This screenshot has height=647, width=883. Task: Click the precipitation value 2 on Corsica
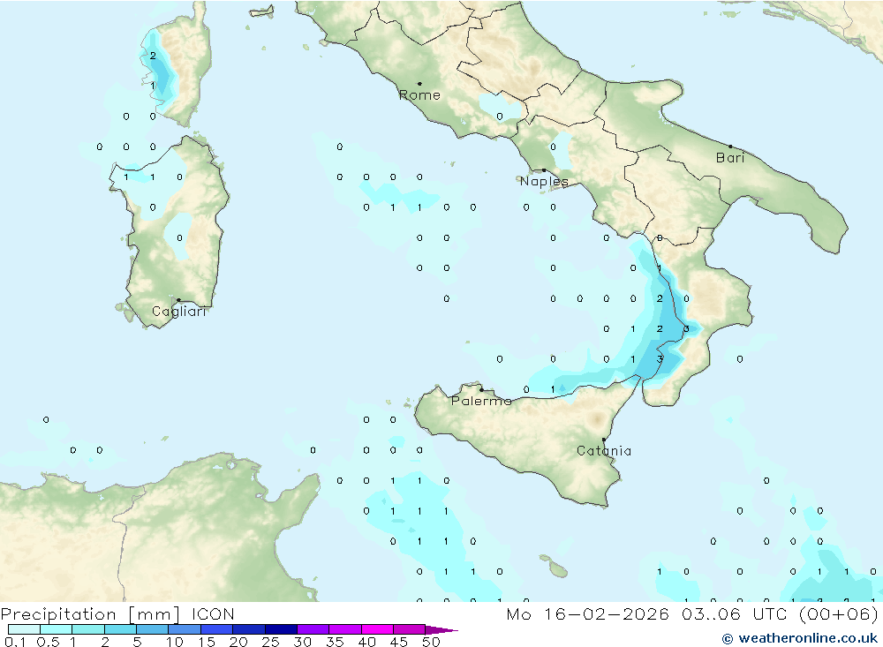(153, 56)
